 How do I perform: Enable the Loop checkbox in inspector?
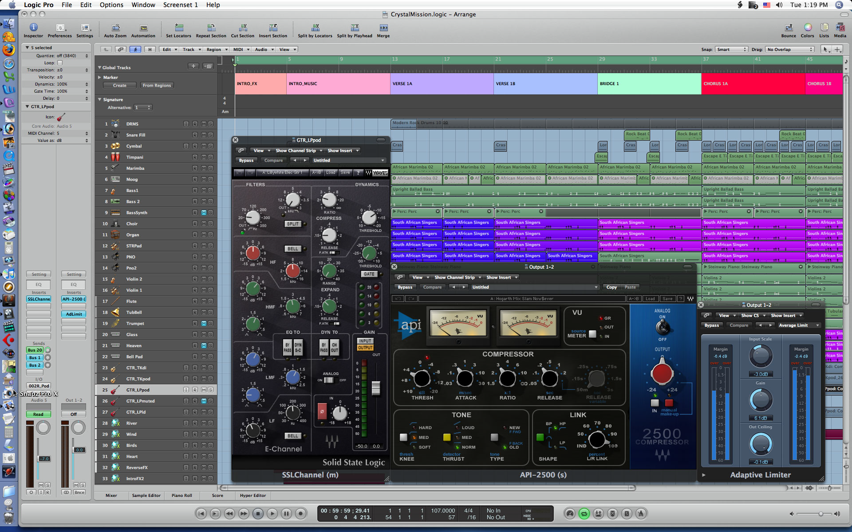click(x=60, y=63)
